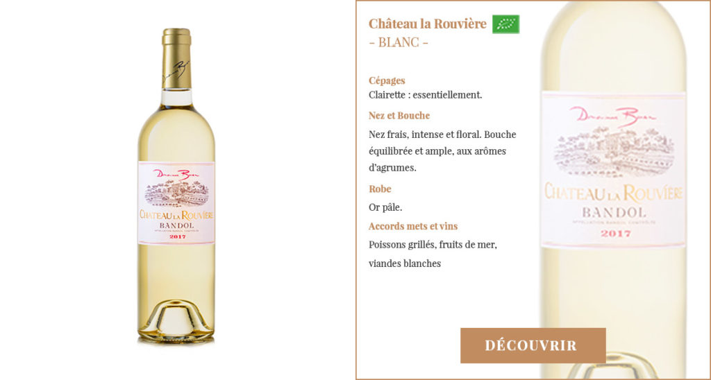Click the 'Clairette : essentiellement.' text
The height and width of the screenshot is (380, 711).
point(426,95)
